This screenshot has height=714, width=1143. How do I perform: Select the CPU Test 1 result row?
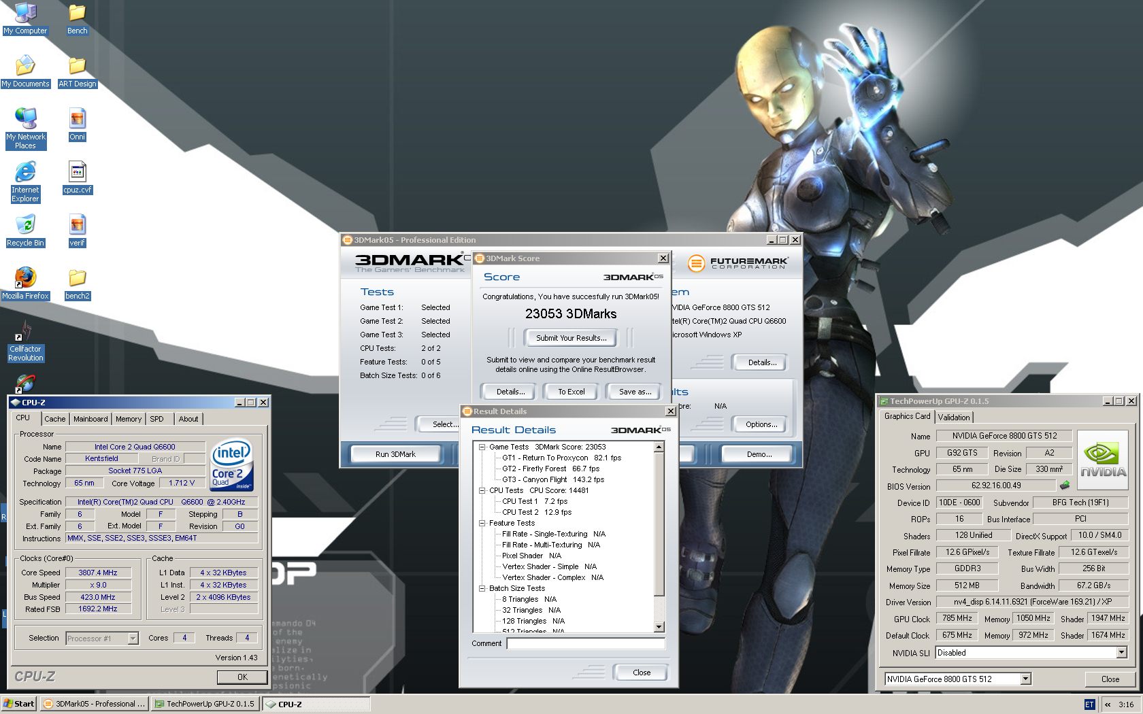[x=534, y=501]
